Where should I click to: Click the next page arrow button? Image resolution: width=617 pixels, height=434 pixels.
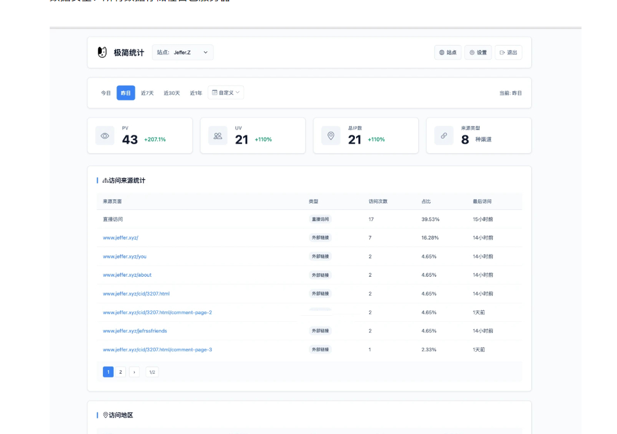pos(134,372)
